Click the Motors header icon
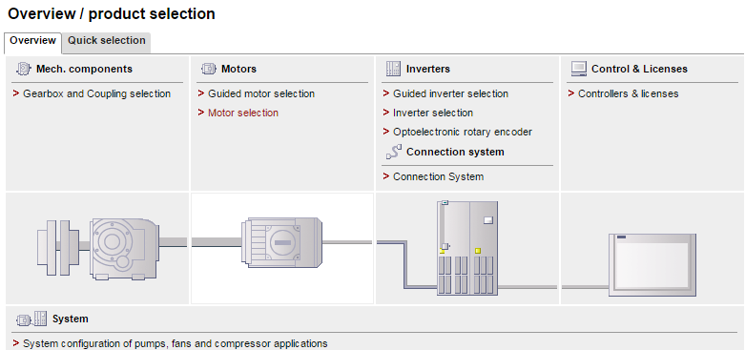This screenshot has width=745, height=350. [208, 69]
